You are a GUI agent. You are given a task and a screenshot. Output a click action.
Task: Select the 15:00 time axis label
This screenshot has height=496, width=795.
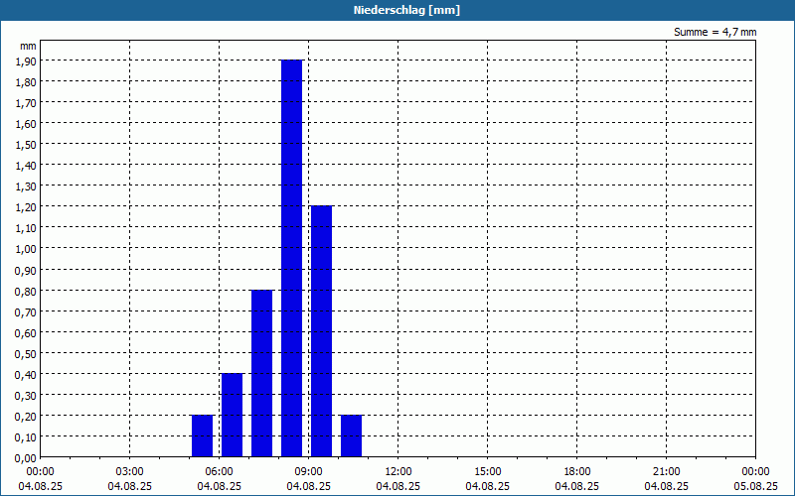pos(487,471)
